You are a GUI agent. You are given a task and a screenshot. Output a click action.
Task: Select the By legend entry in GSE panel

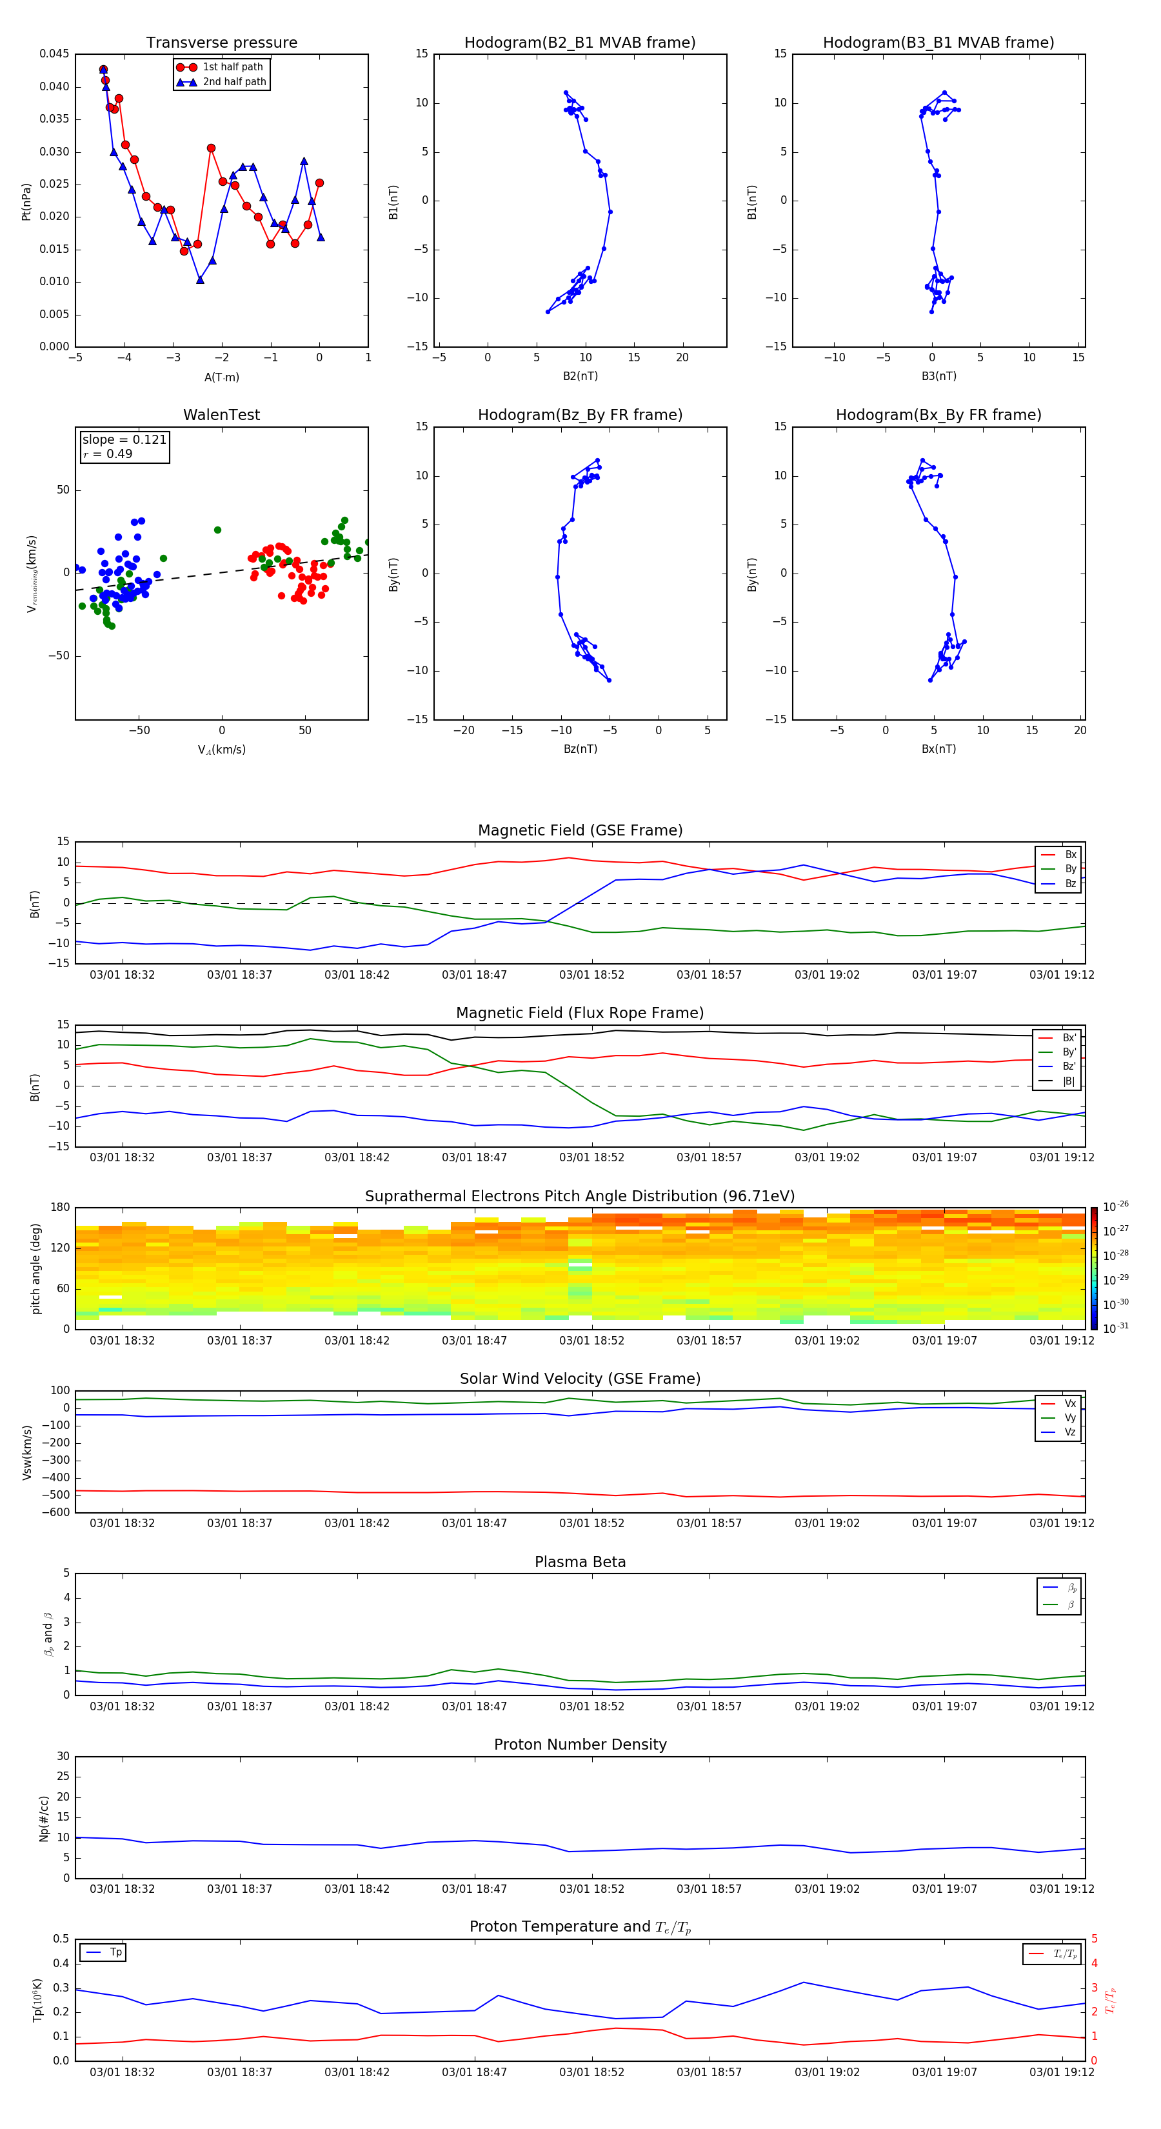coord(1058,868)
